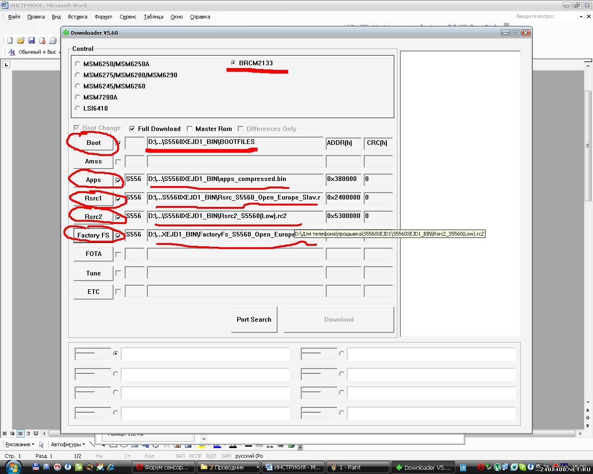
Task: Click the floppy disk quick launch icon
Action: 36,467
